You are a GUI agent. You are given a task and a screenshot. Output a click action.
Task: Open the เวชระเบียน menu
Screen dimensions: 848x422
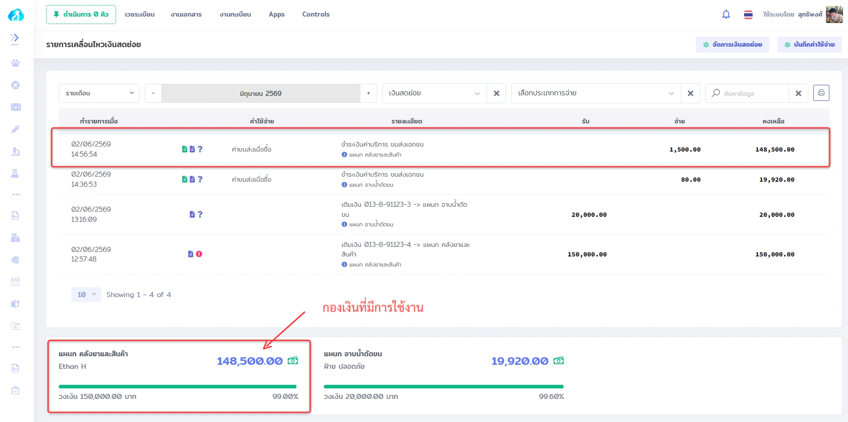point(140,15)
